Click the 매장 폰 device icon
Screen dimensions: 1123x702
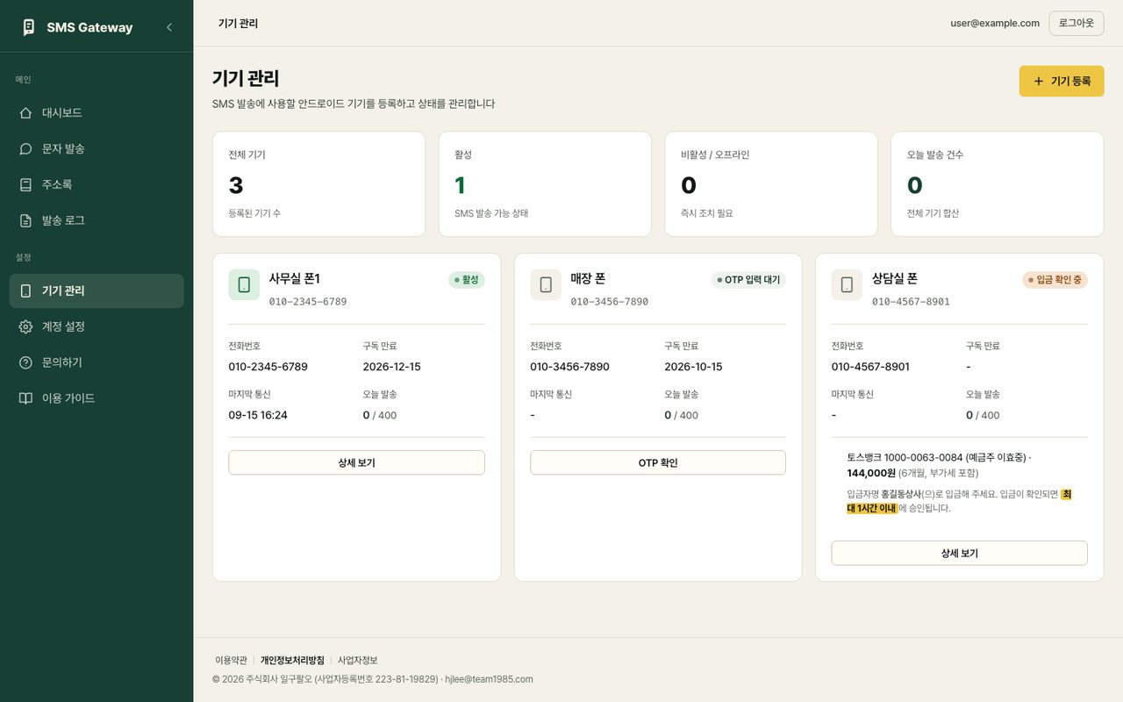click(546, 285)
